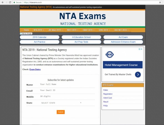Open the Result sidebar link

[x=106, y=102]
